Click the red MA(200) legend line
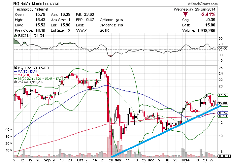The image size is (231, 163). point(16,75)
